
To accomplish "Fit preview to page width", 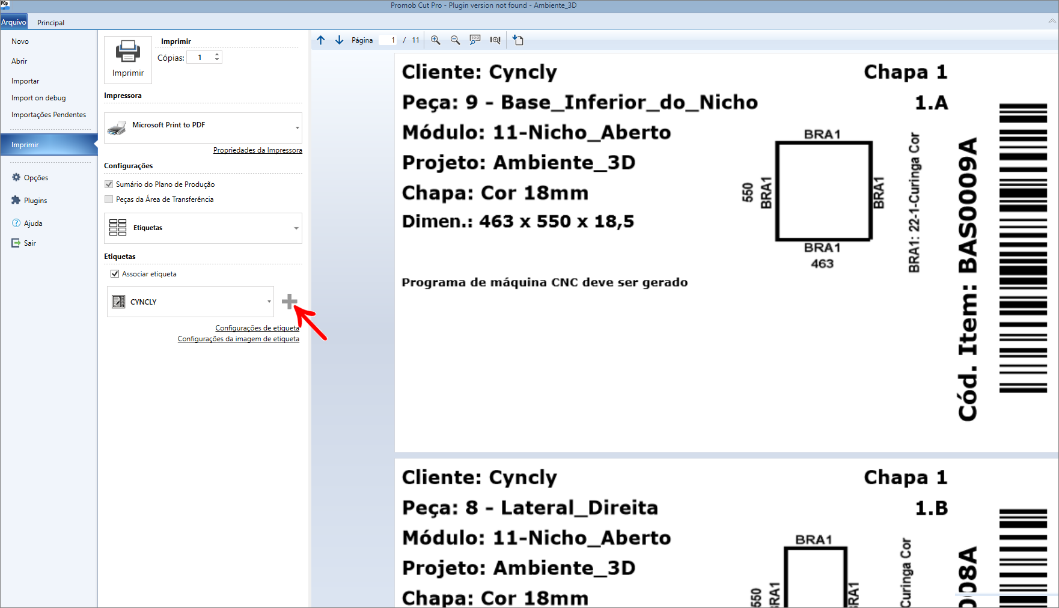I will pos(495,40).
